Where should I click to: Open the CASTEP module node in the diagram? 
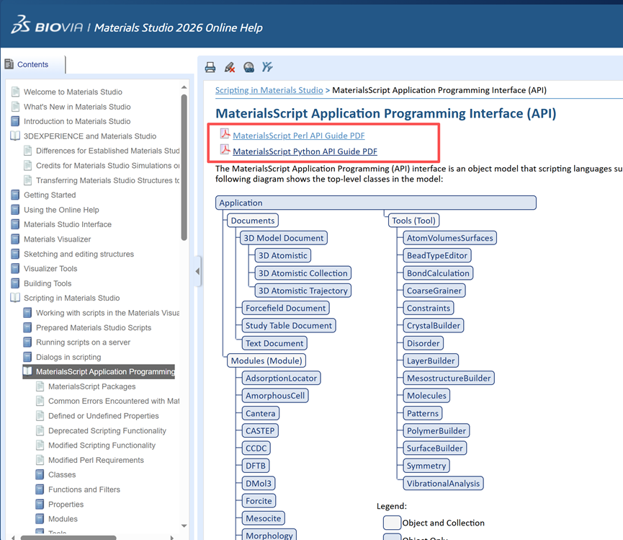[x=260, y=430]
